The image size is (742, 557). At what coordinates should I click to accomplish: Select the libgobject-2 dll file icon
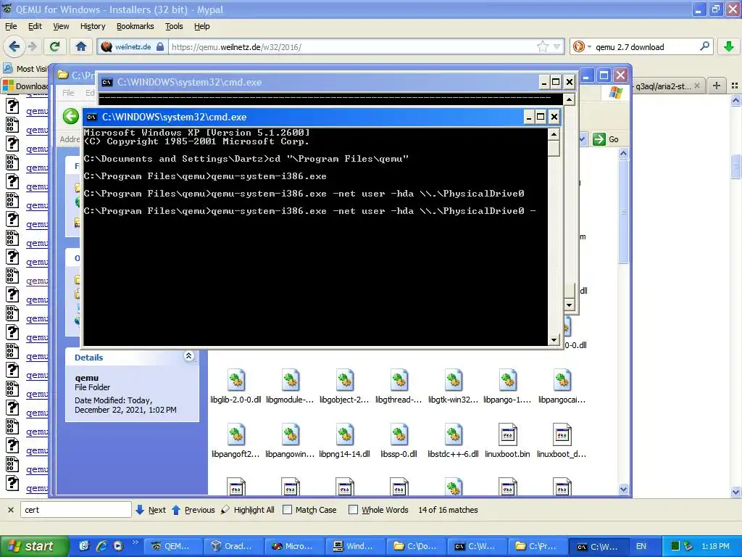pyautogui.click(x=344, y=380)
